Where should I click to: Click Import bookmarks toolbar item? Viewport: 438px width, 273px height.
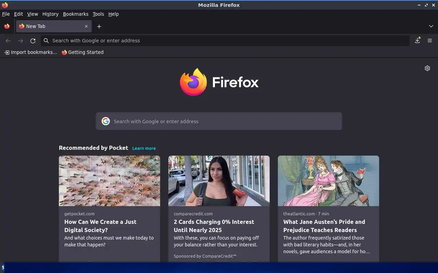point(31,52)
